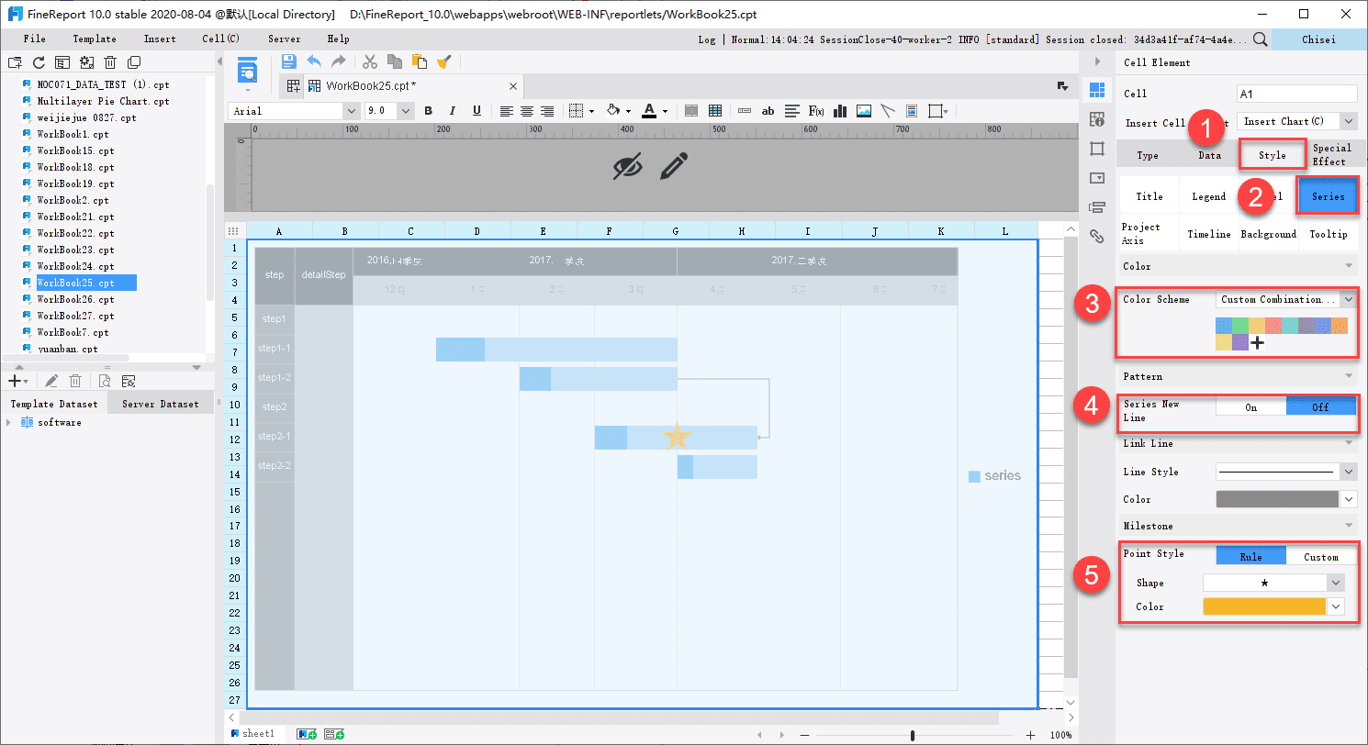1368x745 pixels.
Task: Open the Server menu
Action: pyautogui.click(x=284, y=39)
